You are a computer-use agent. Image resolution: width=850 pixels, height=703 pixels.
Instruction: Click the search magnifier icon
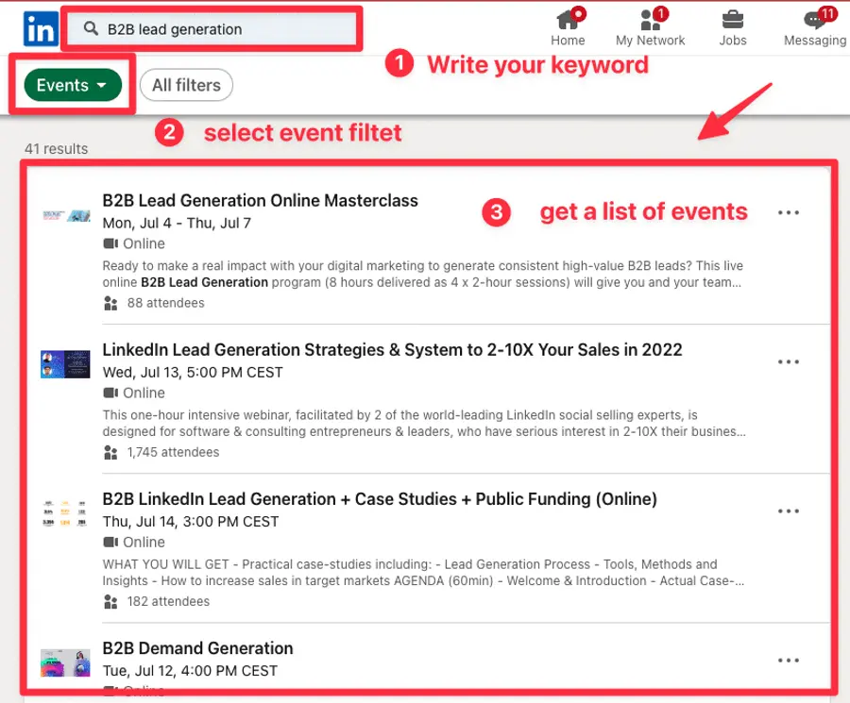[92, 28]
